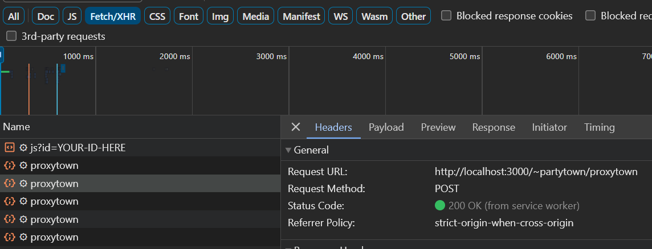Click the POST request method value
This screenshot has height=249, width=652.
[447, 189]
